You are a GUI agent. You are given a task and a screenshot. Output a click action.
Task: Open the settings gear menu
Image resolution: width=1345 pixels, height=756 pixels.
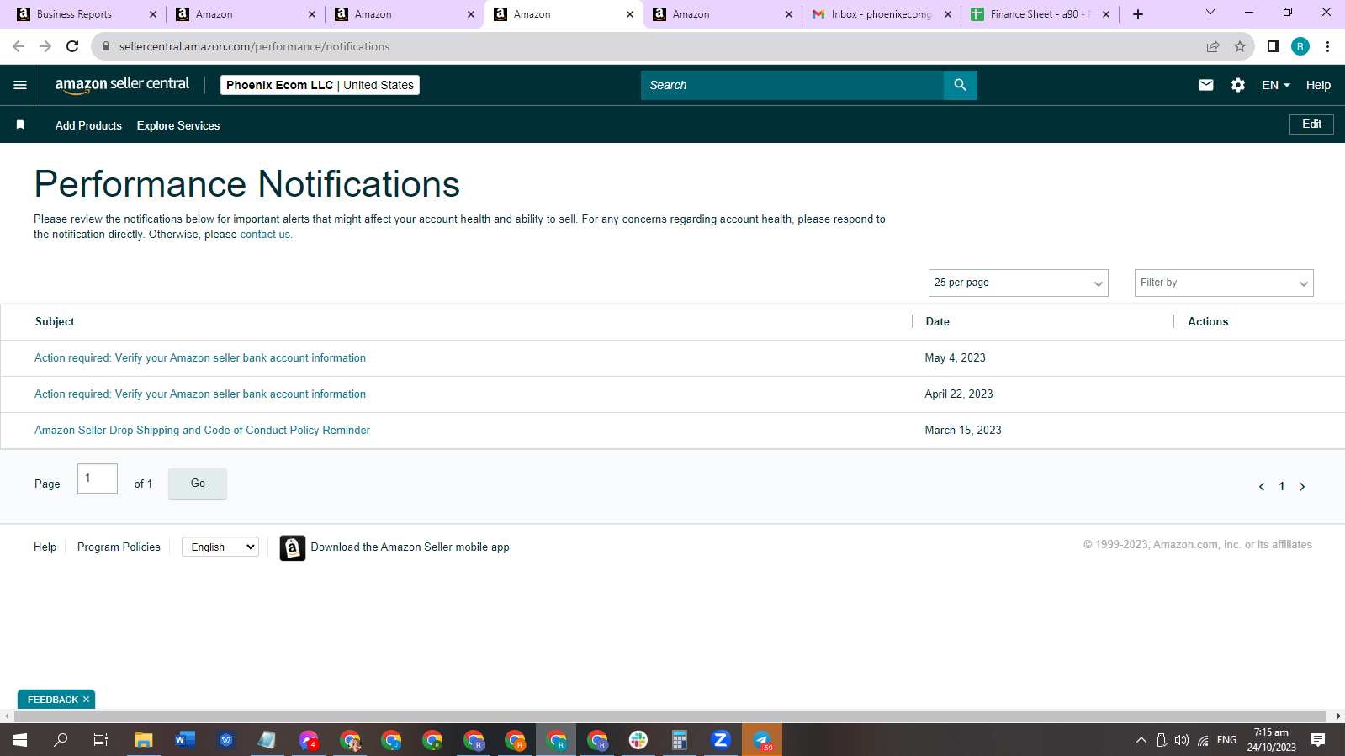point(1238,85)
